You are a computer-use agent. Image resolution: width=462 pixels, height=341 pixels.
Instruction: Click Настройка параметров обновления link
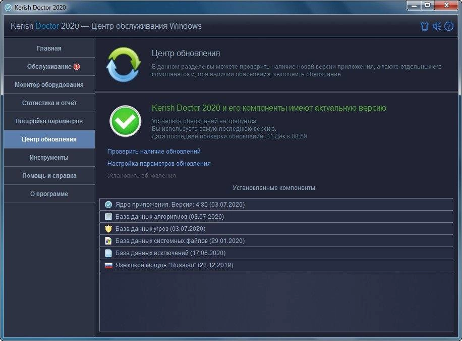coord(159,164)
